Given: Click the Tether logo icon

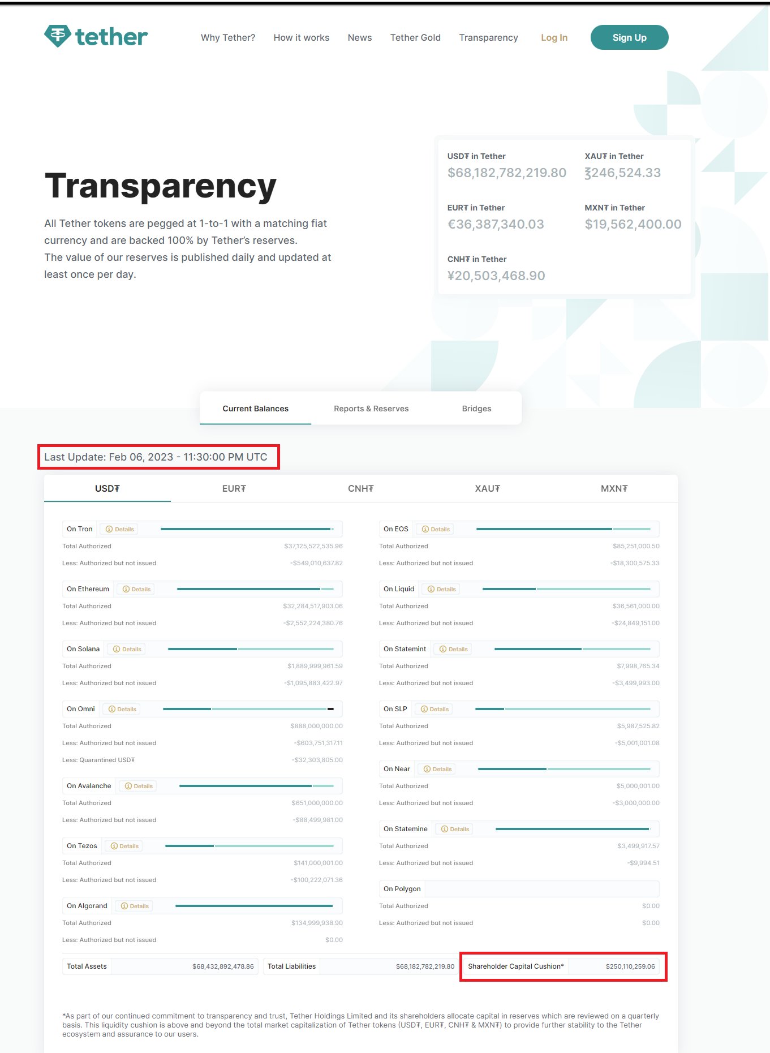Looking at the screenshot, I should pos(57,36).
